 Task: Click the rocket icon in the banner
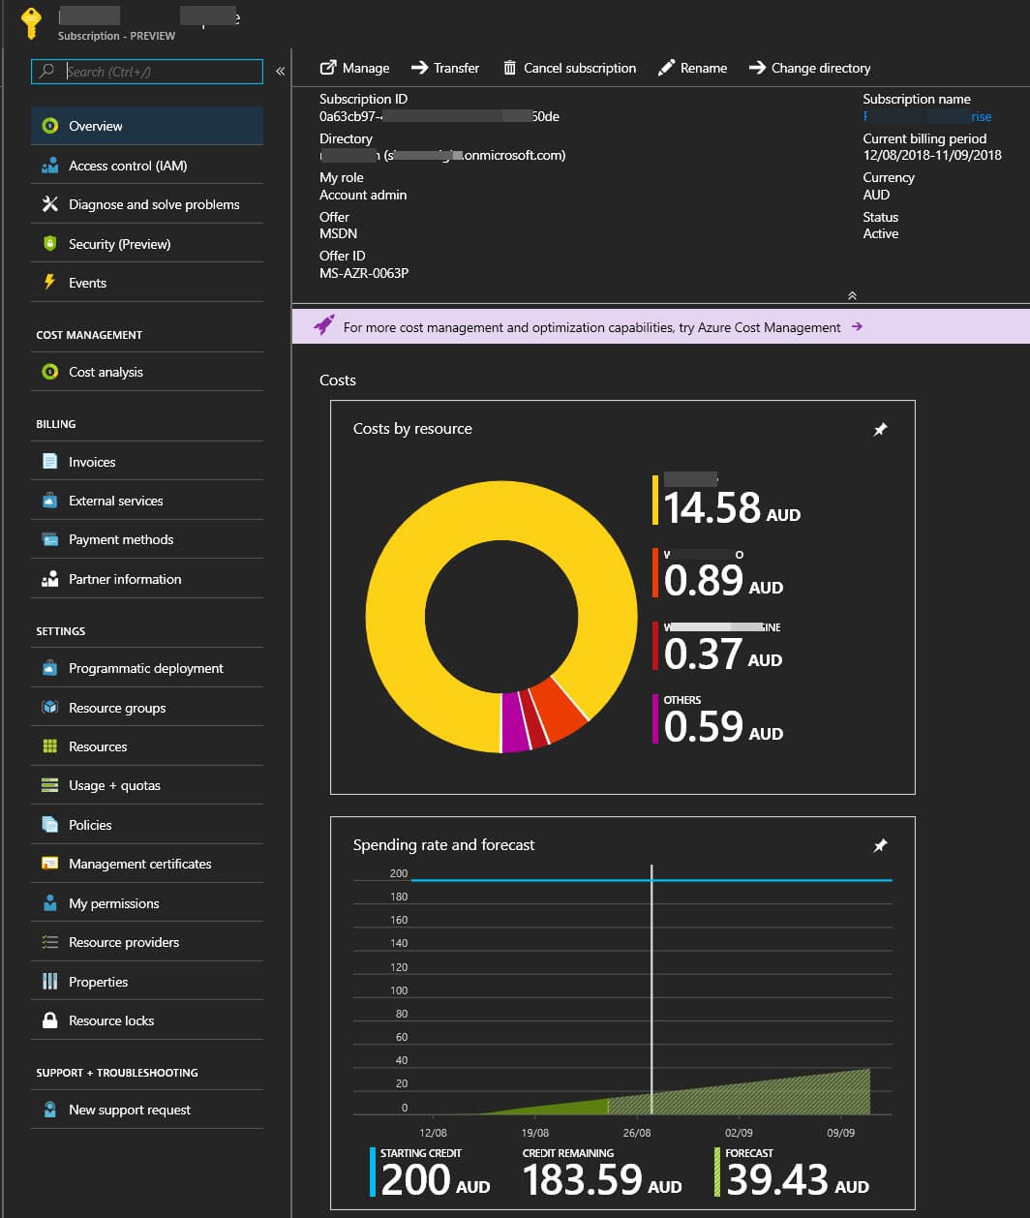click(x=324, y=326)
